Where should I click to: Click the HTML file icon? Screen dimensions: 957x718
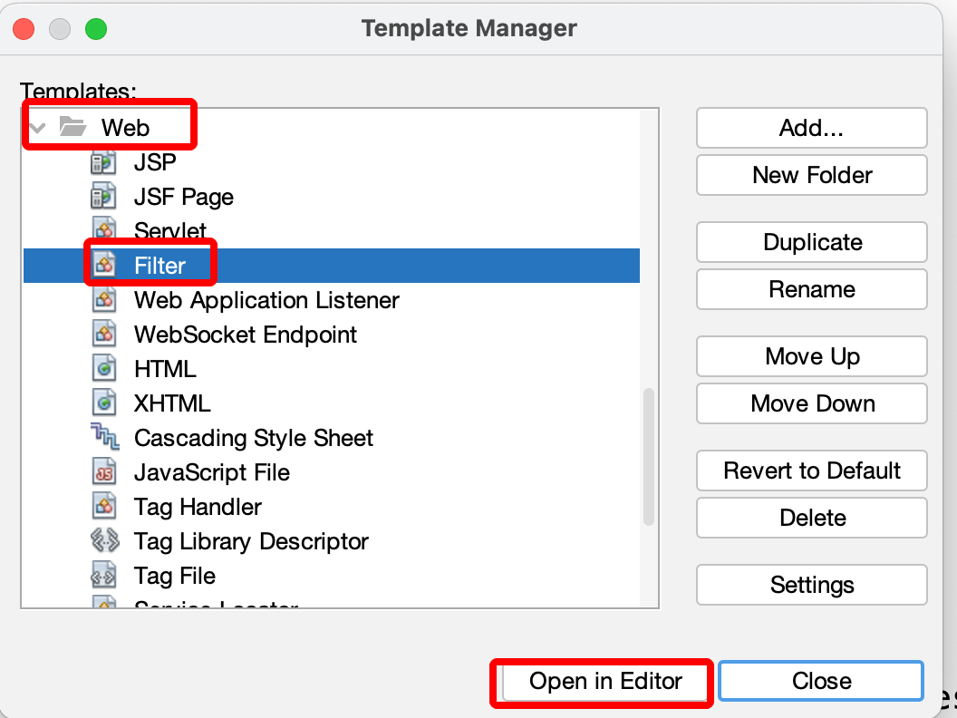pos(103,369)
